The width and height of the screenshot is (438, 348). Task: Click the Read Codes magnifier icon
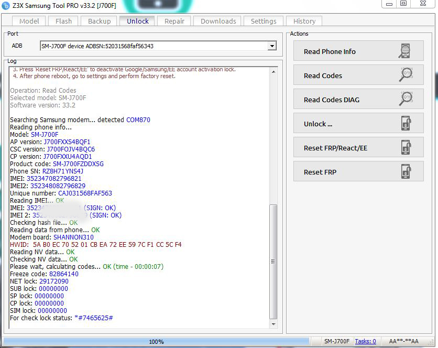[406, 74]
